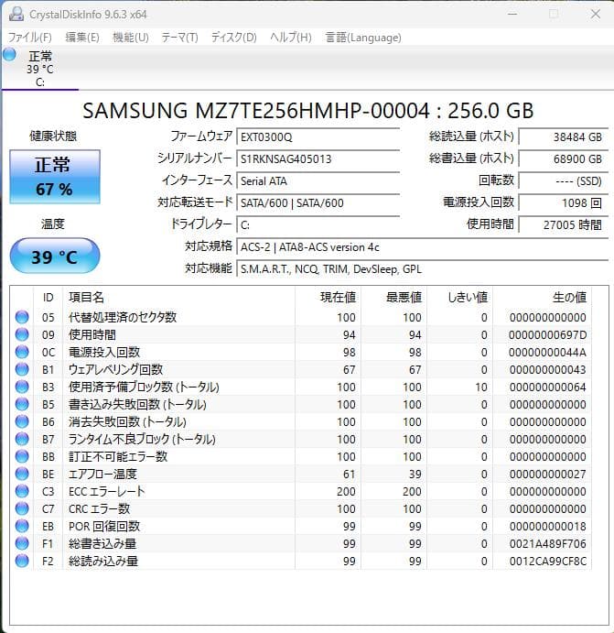The height and width of the screenshot is (633, 614).
Task: Open the ディスク(D) menu
Action: (234, 38)
